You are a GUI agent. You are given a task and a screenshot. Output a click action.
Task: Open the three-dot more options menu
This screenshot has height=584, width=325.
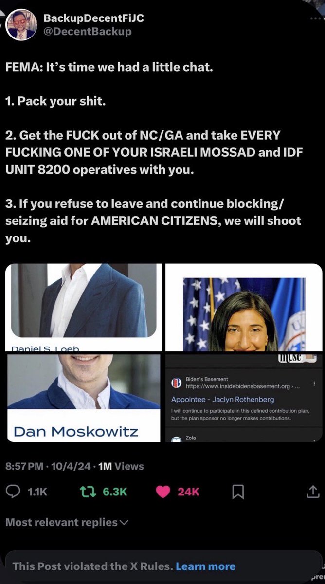click(316, 18)
